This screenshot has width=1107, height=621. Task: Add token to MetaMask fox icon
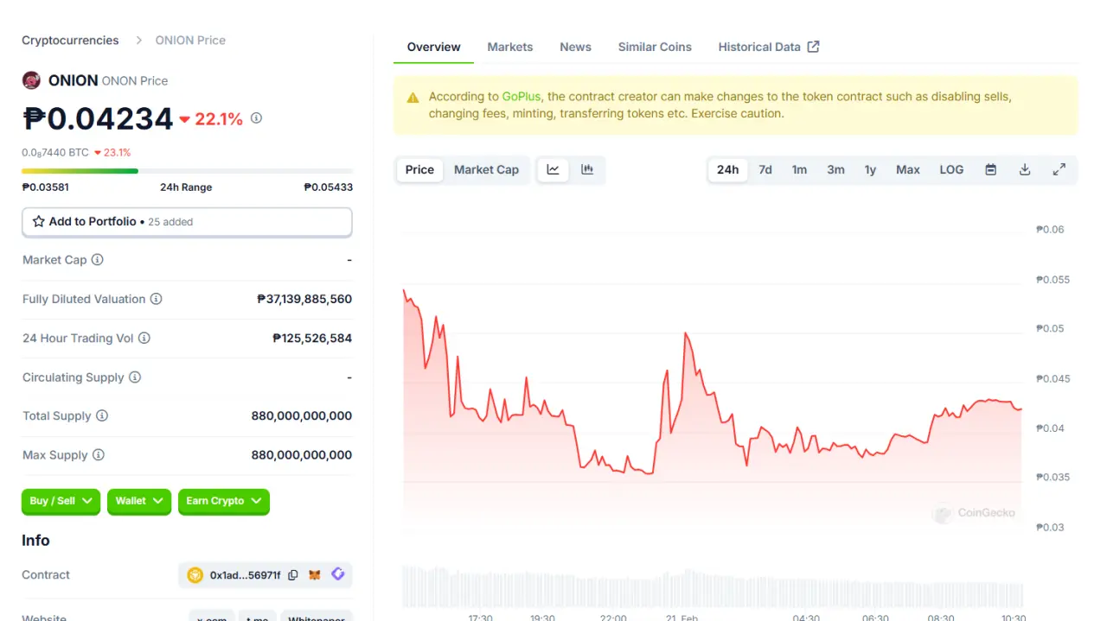click(315, 574)
